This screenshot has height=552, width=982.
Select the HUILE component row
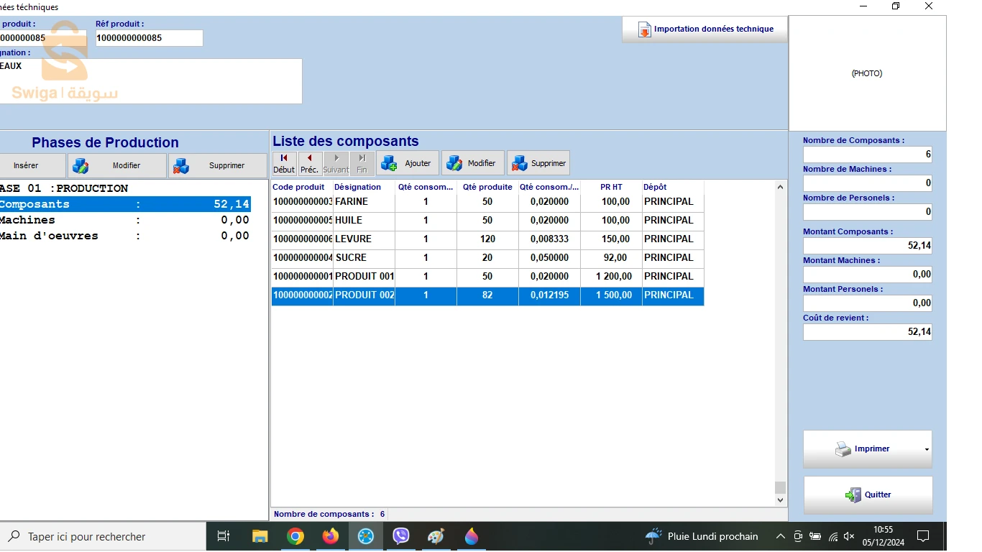tap(487, 221)
